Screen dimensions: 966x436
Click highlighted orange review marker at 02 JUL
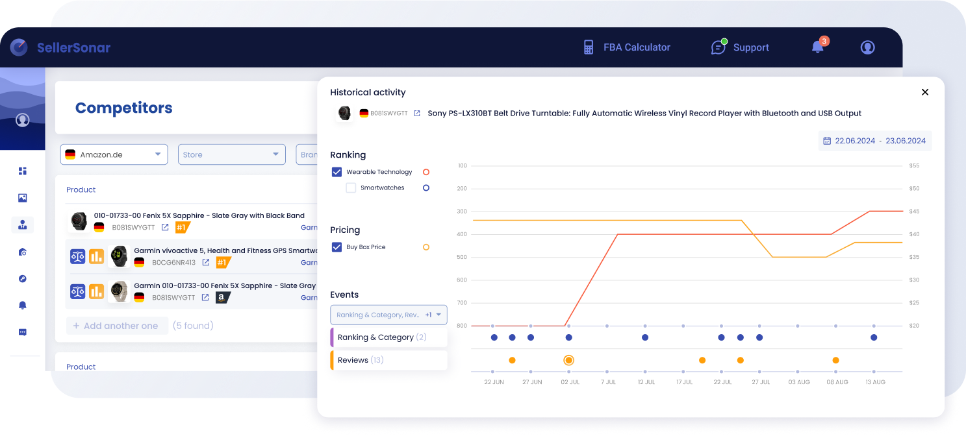(x=568, y=360)
